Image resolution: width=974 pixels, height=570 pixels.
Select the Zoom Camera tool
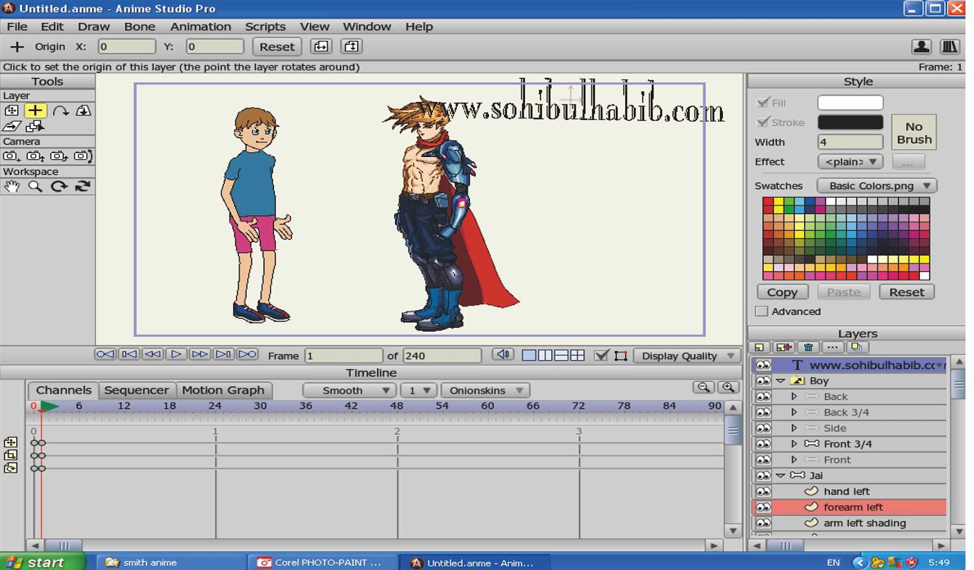pyautogui.click(x=35, y=156)
